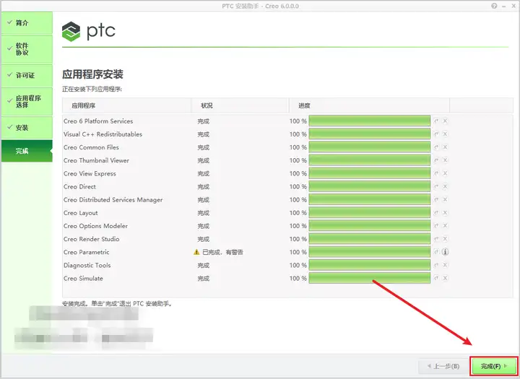Click the retry icon for Creo Direct
This screenshot has height=379, width=520.
pyautogui.click(x=436, y=186)
